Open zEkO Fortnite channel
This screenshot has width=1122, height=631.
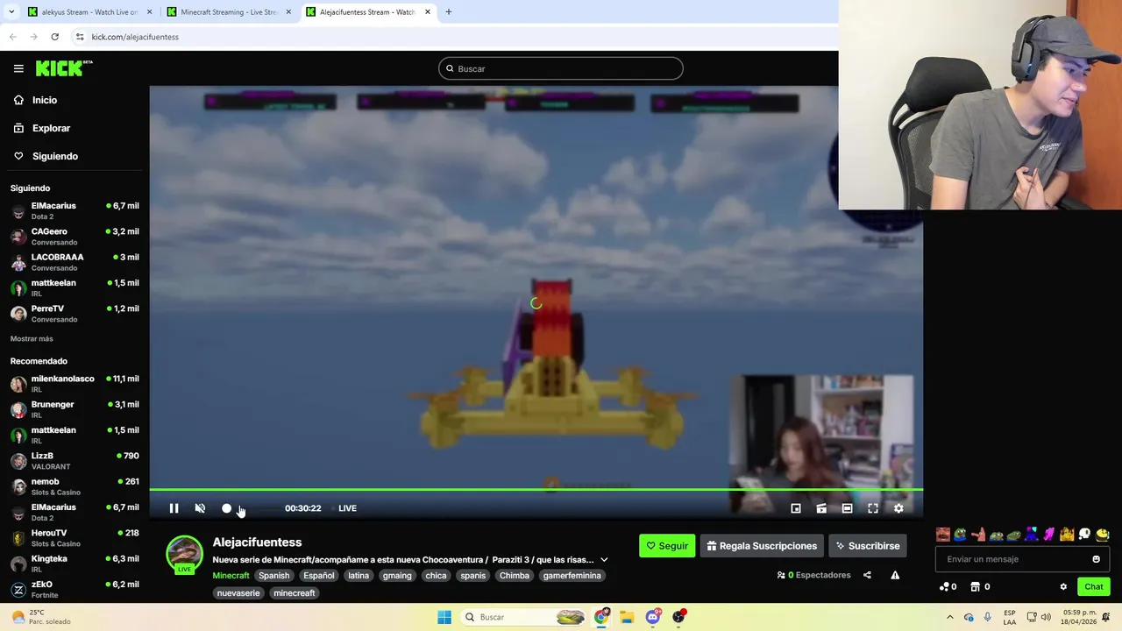[75, 589]
